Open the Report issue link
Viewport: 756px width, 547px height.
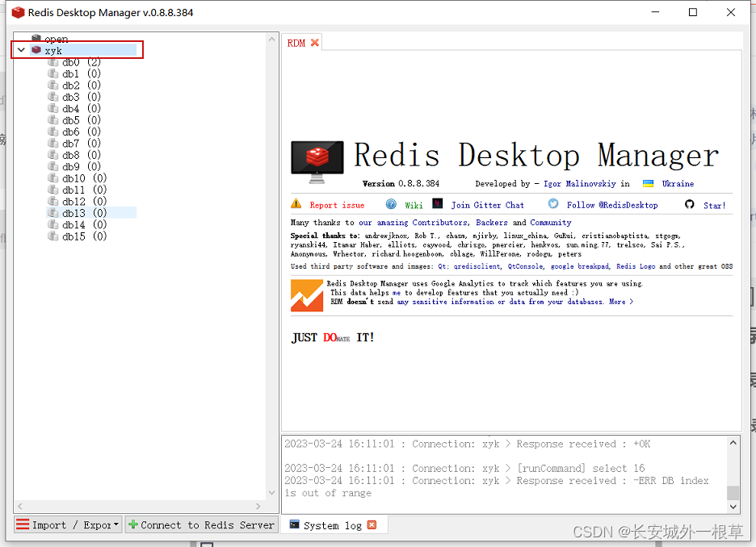point(337,205)
